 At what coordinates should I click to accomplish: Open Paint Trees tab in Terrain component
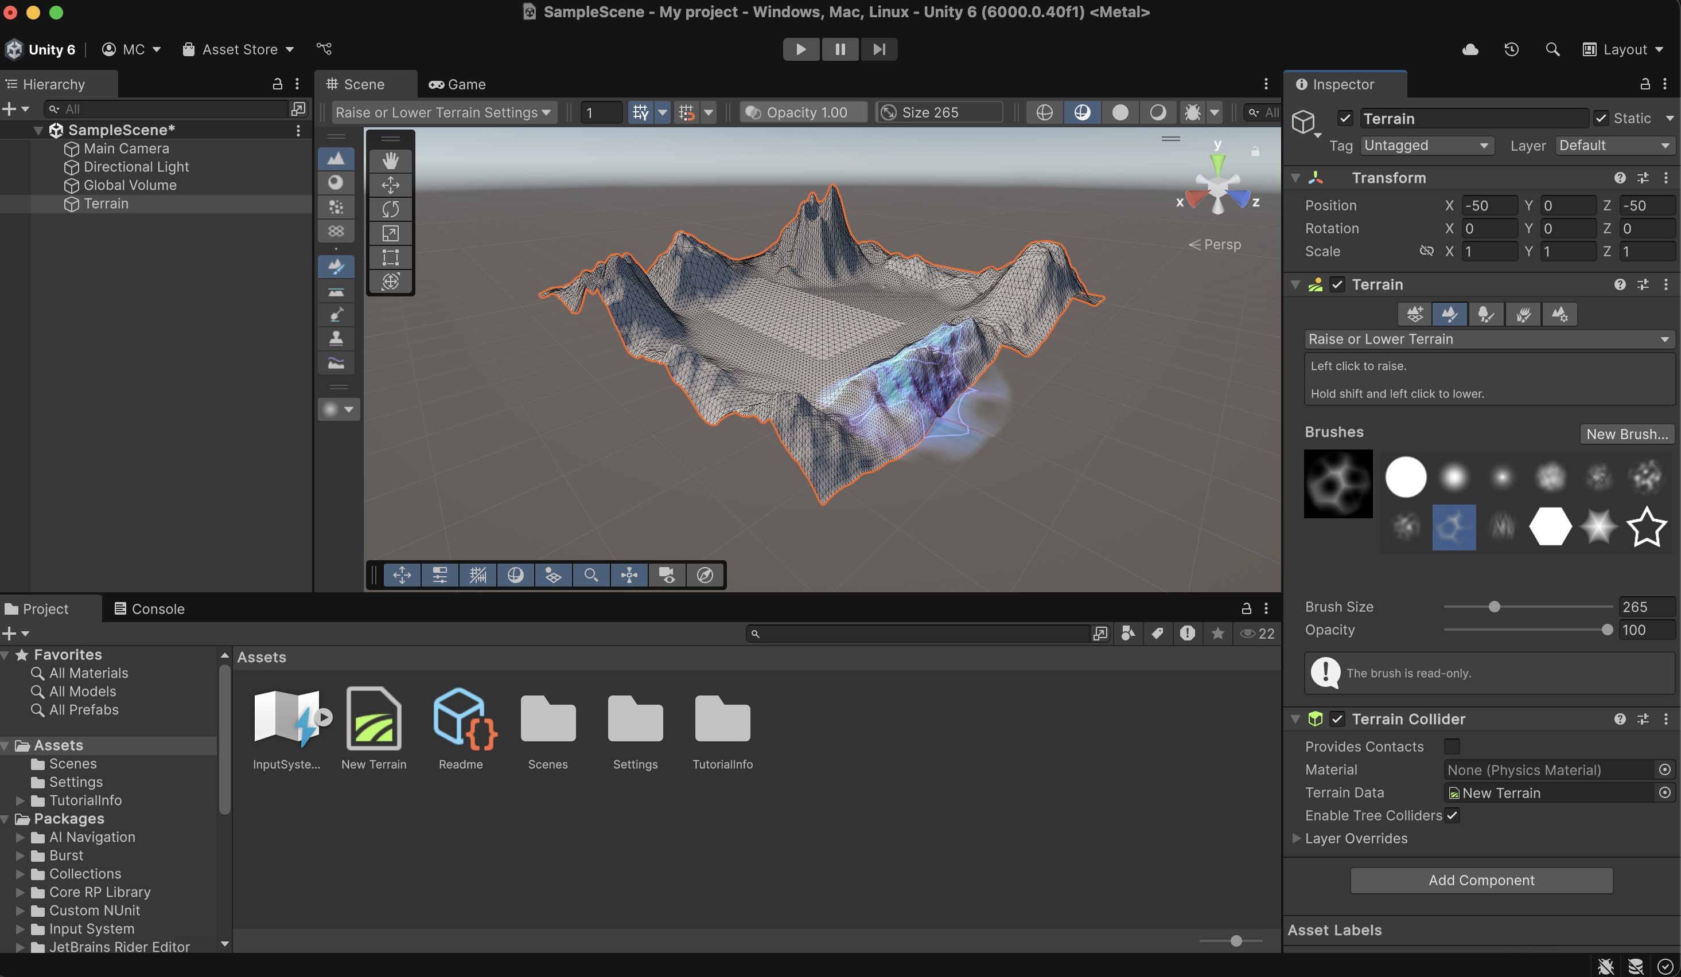(x=1485, y=314)
